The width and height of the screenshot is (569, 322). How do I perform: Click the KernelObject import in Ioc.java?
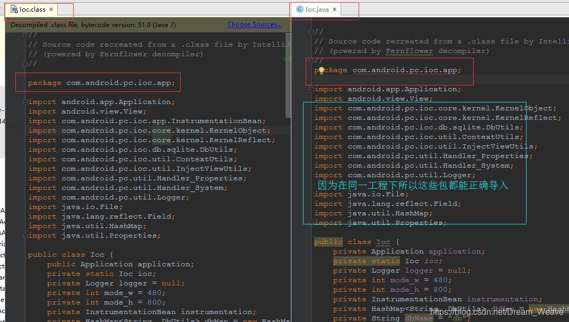pos(435,108)
